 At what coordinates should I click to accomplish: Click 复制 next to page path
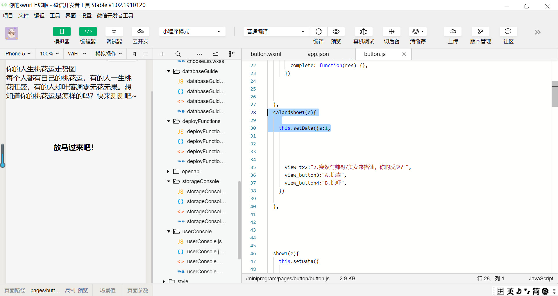70,290
